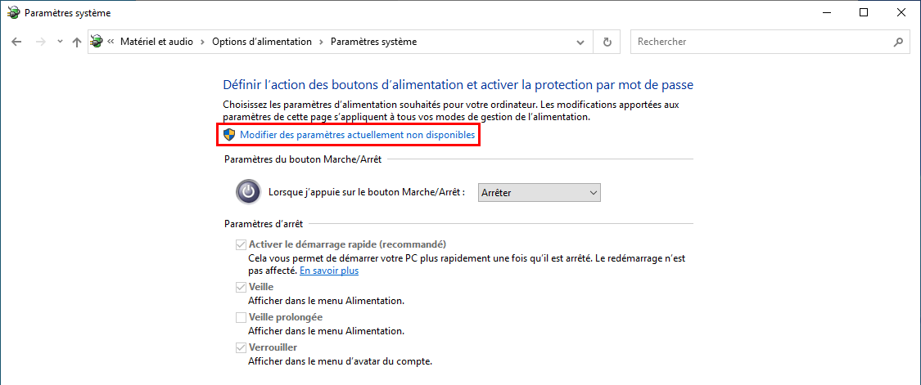The image size is (921, 385).
Task: Click the power options icon in address bar
Action: pyautogui.click(x=97, y=43)
